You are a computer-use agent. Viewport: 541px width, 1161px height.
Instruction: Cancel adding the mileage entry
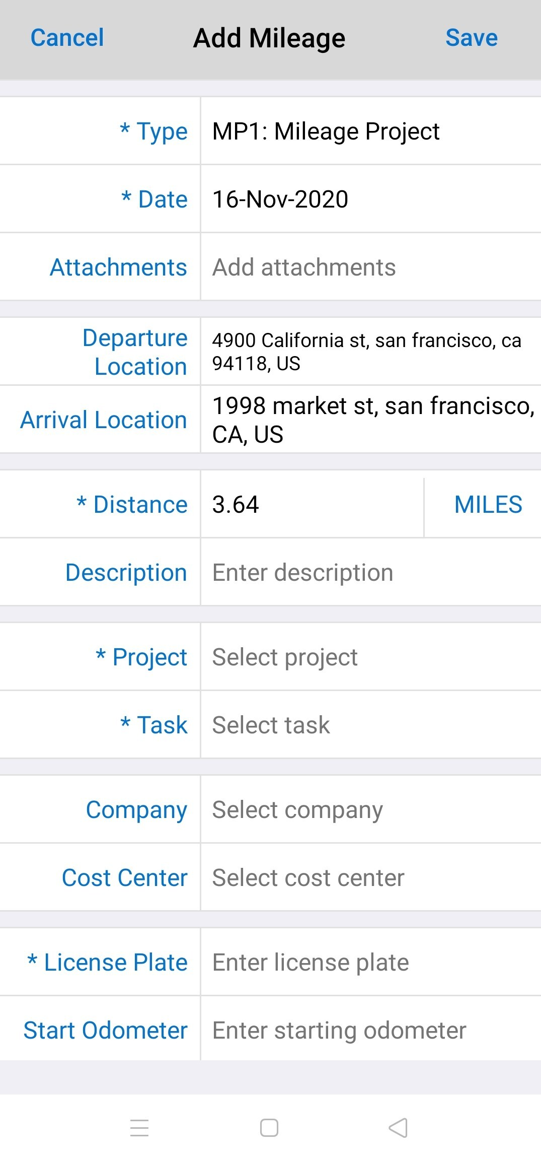click(x=67, y=38)
